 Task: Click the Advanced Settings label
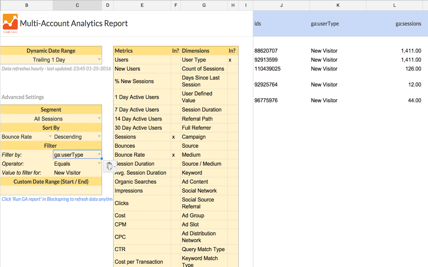point(23,97)
